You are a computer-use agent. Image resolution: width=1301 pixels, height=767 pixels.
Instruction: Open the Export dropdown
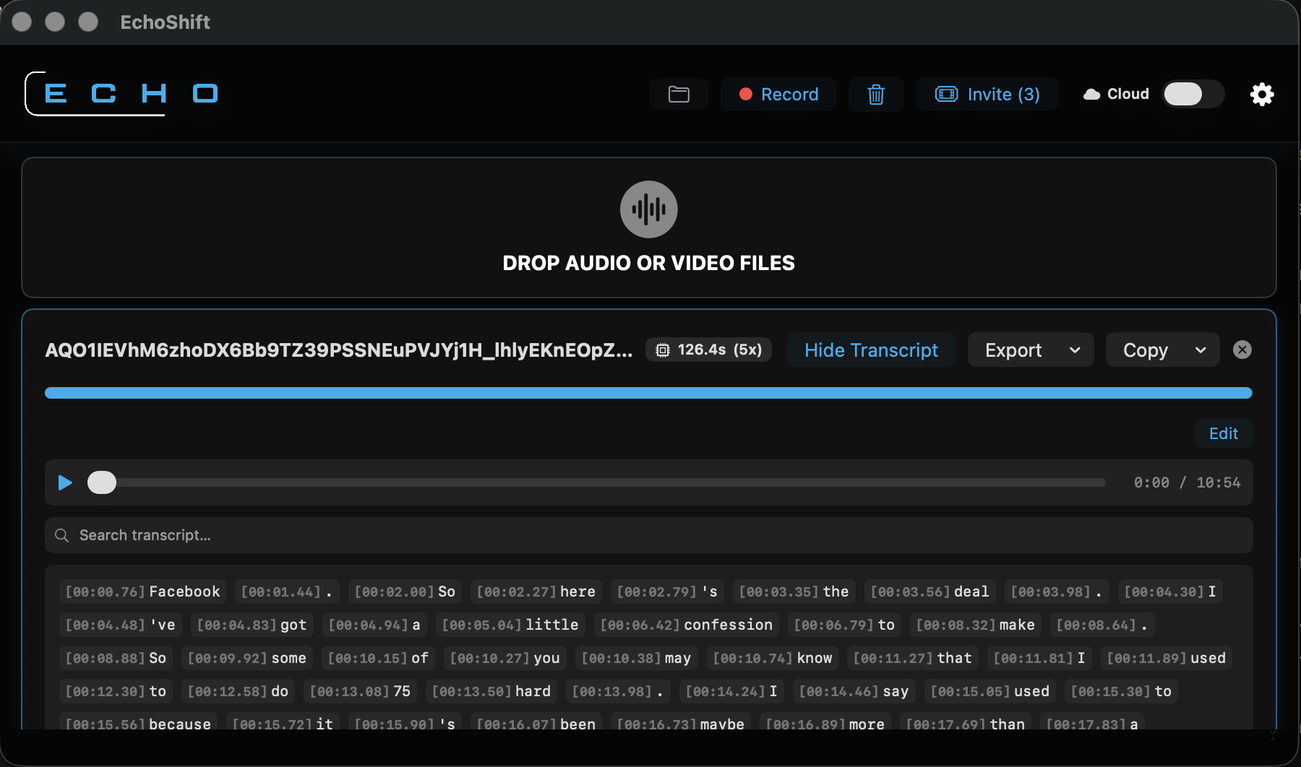1031,350
